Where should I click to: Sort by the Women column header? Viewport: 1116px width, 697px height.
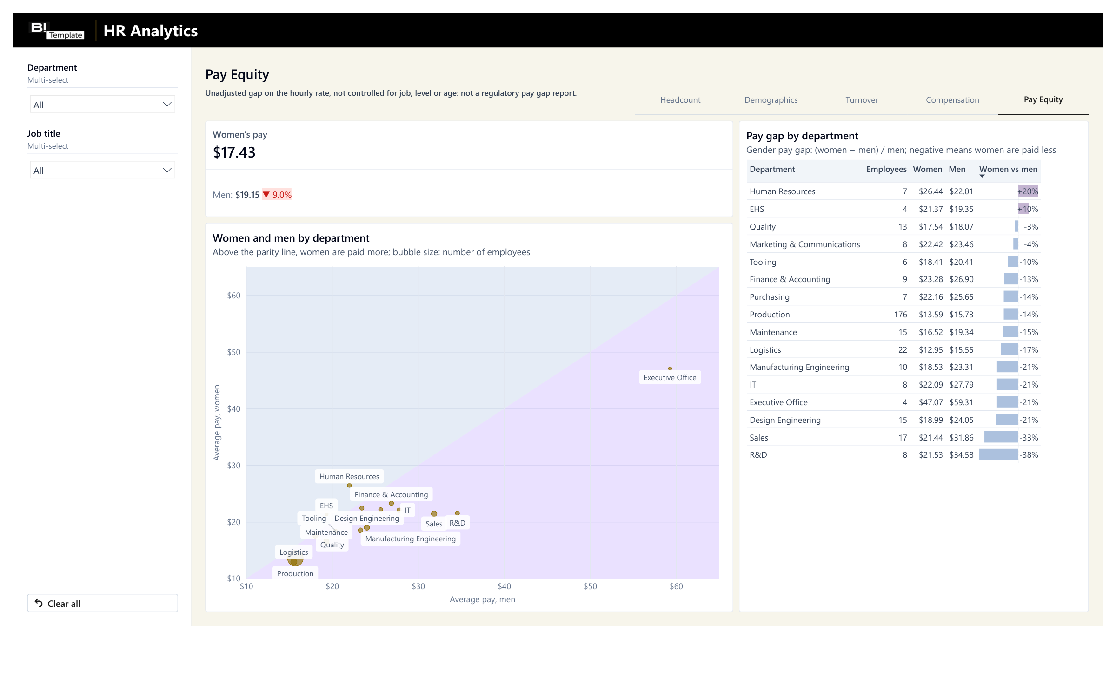(x=927, y=169)
